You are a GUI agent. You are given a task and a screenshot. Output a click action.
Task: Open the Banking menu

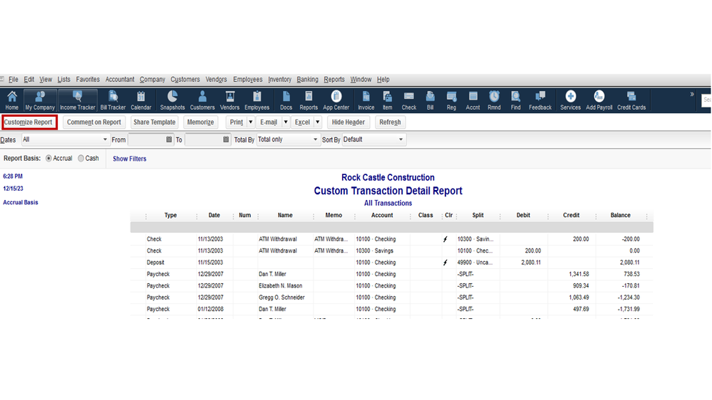(307, 80)
